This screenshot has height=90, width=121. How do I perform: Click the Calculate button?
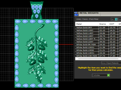pyautogui.click(x=101, y=75)
